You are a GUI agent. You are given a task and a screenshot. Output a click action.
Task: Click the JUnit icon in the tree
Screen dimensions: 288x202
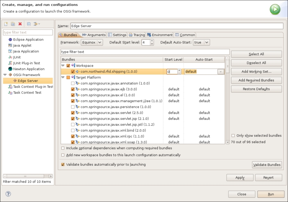coord(10,57)
